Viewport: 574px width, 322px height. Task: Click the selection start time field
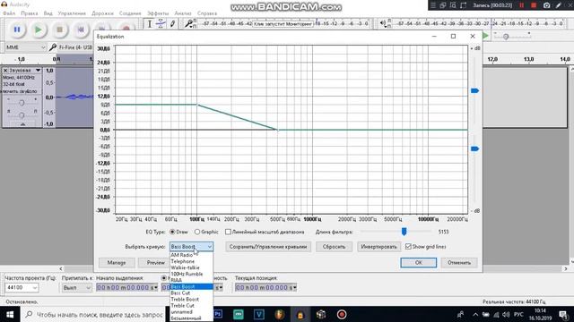126,288
